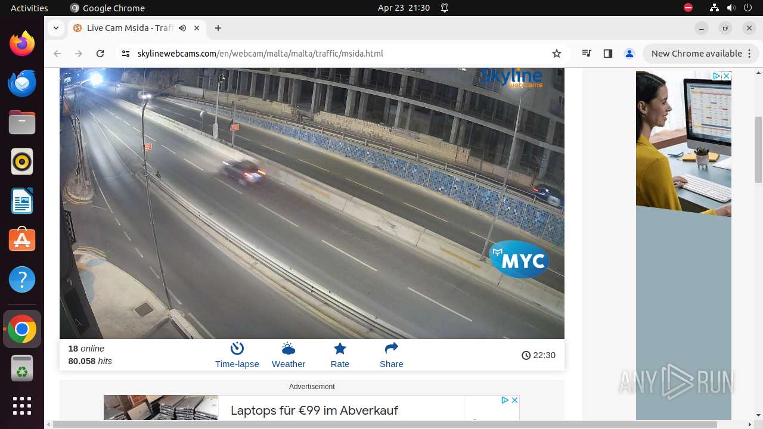
Task: Restore the Chrome window size
Action: (725, 28)
